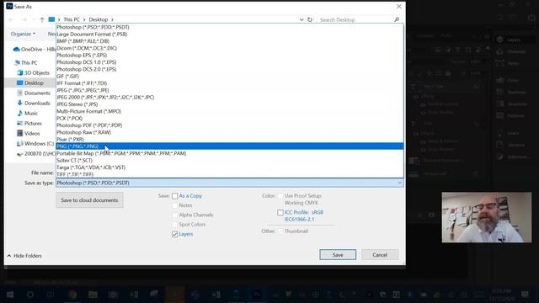Select Windows (C:) drive in sidebar
This screenshot has width=539, height=303.
35,143
